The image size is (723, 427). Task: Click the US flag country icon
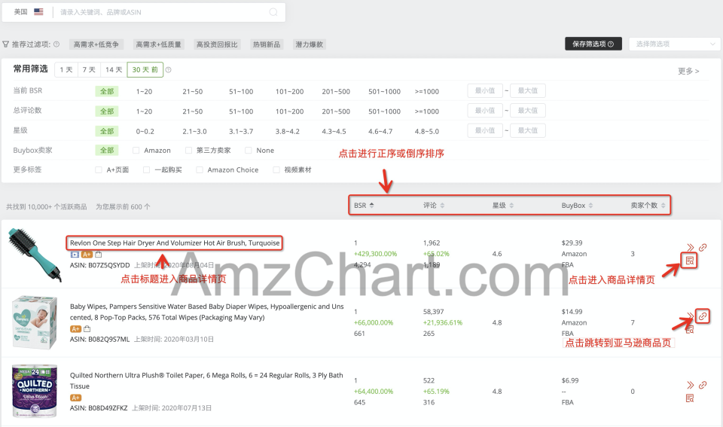38,11
